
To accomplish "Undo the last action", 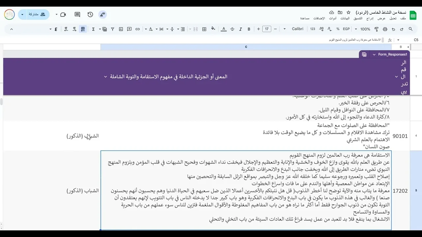I will pyautogui.click(x=402, y=29).
